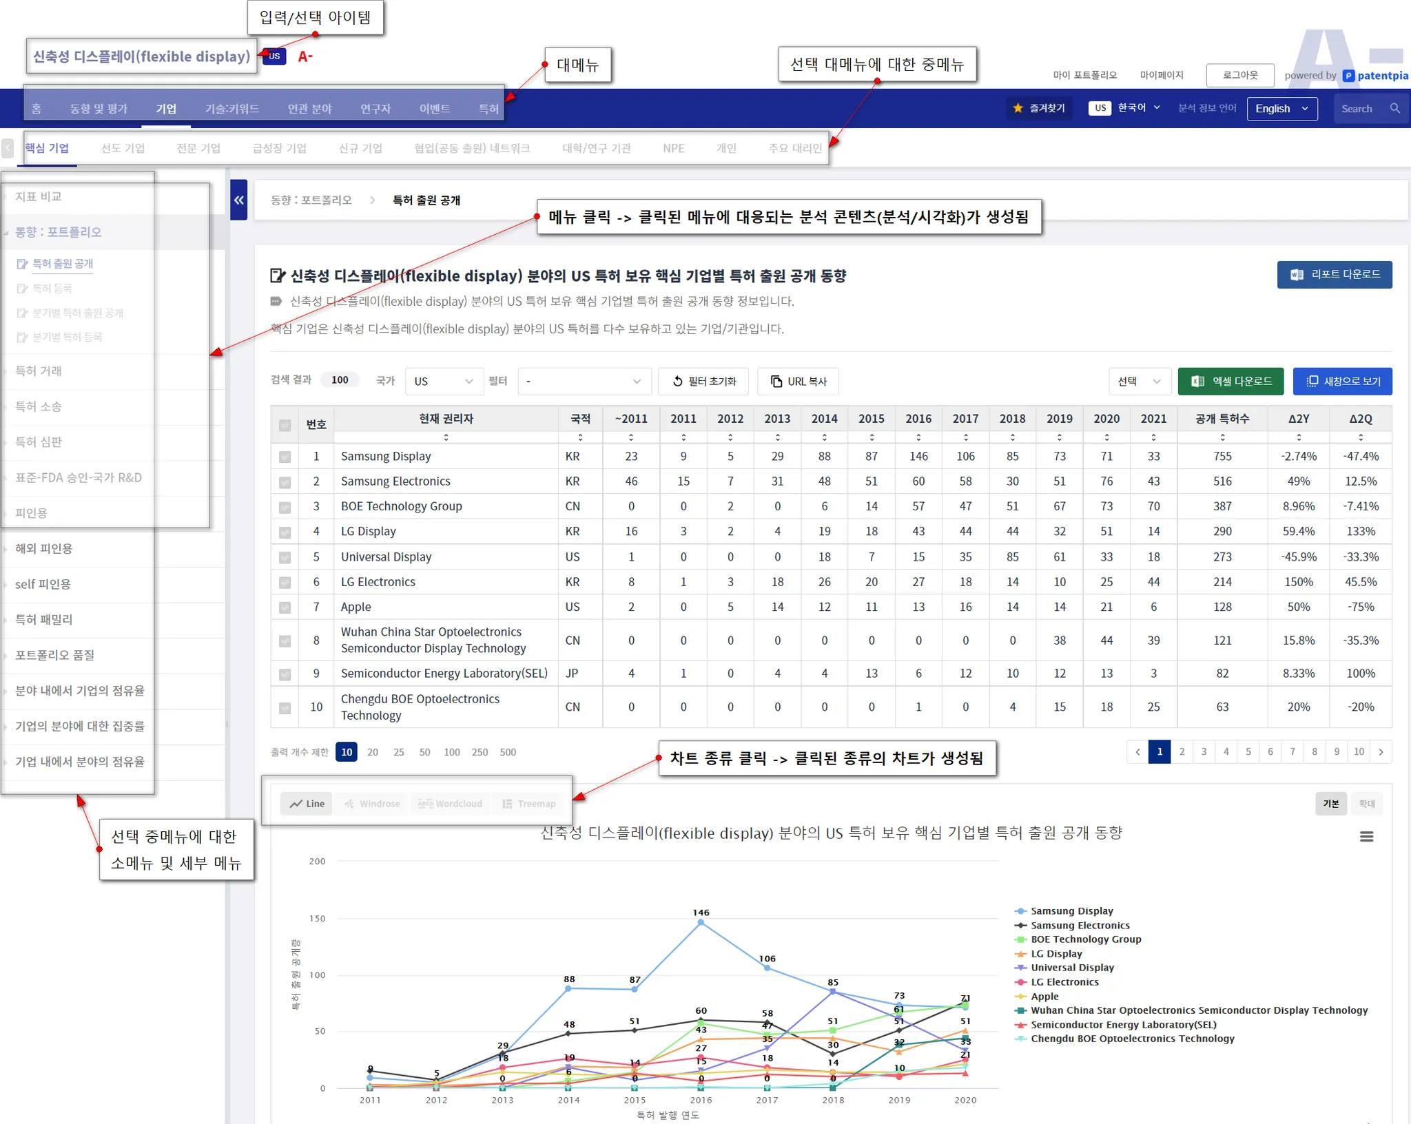Toggle Samsung Display legend color marker

click(1020, 911)
